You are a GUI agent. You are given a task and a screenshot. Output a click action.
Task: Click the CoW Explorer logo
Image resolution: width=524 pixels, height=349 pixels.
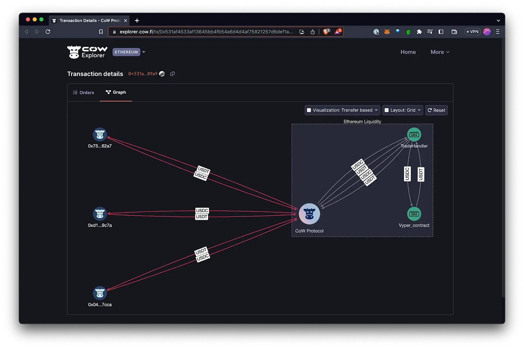click(87, 52)
